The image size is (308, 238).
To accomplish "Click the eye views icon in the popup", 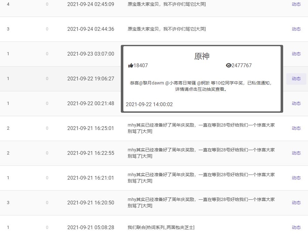I will coord(229,66).
